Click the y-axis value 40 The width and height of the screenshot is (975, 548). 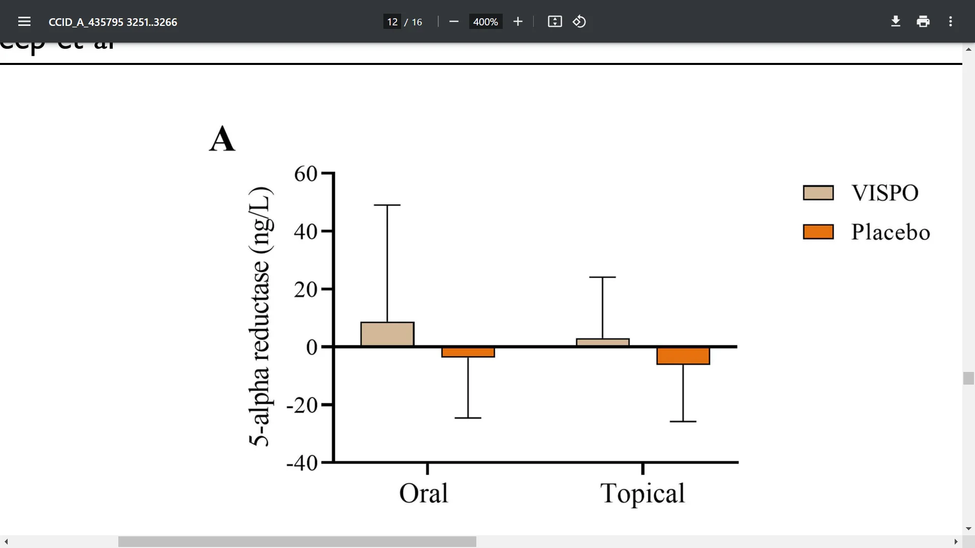point(306,231)
